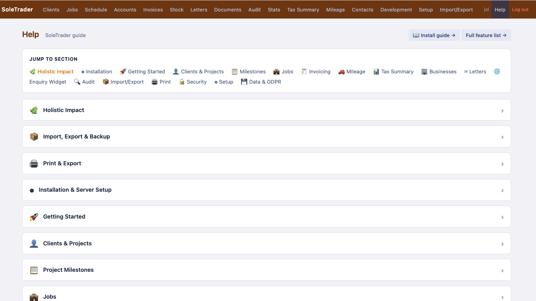Screen dimensions: 536x301
Task: Click the globe icon in Jump to Section
Action: (497, 71)
